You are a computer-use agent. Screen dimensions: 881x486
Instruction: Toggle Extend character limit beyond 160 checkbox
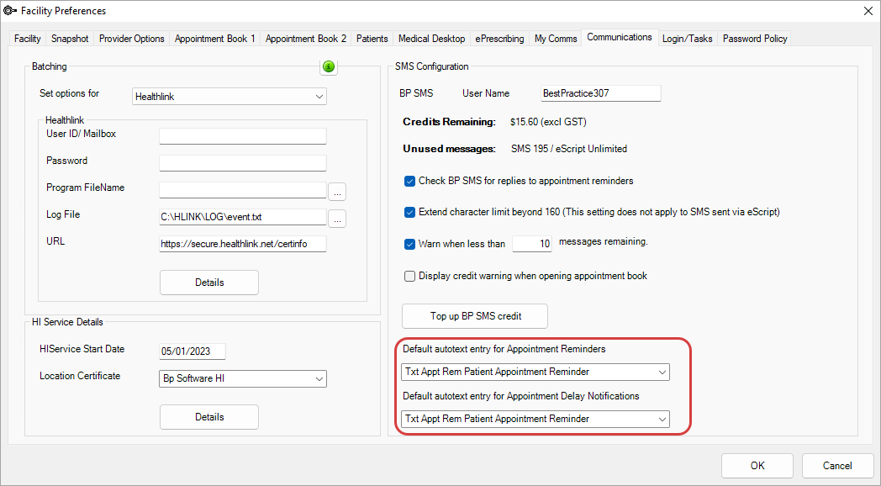point(409,213)
